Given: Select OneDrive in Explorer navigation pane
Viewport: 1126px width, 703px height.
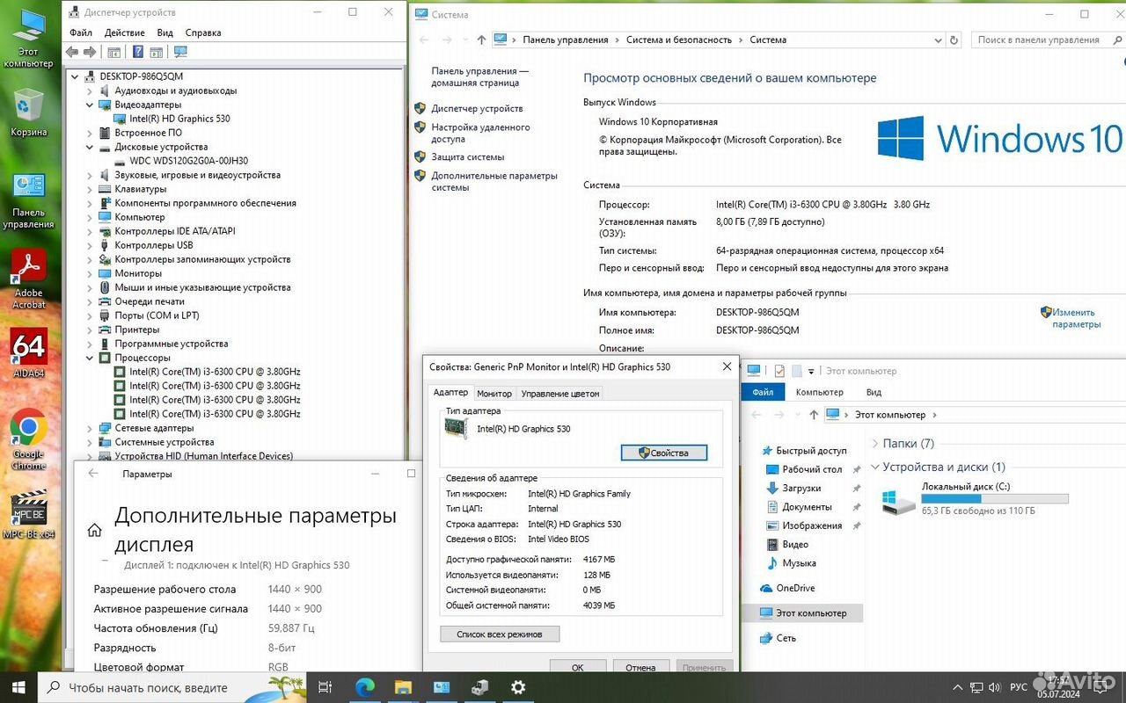Looking at the screenshot, I should click(795, 588).
